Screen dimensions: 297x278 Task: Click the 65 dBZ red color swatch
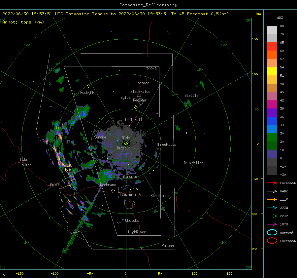272,47
